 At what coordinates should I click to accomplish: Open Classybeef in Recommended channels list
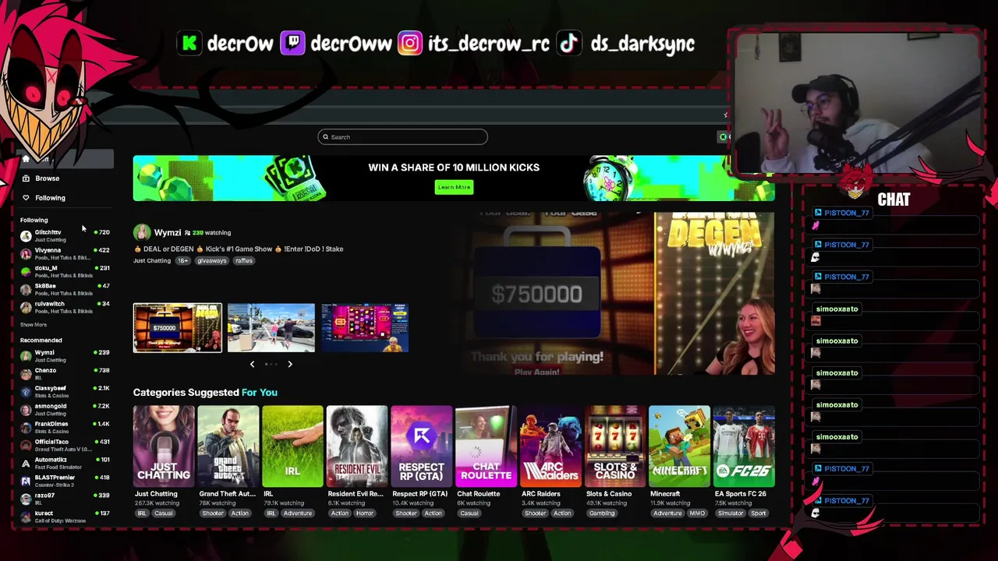65,391
